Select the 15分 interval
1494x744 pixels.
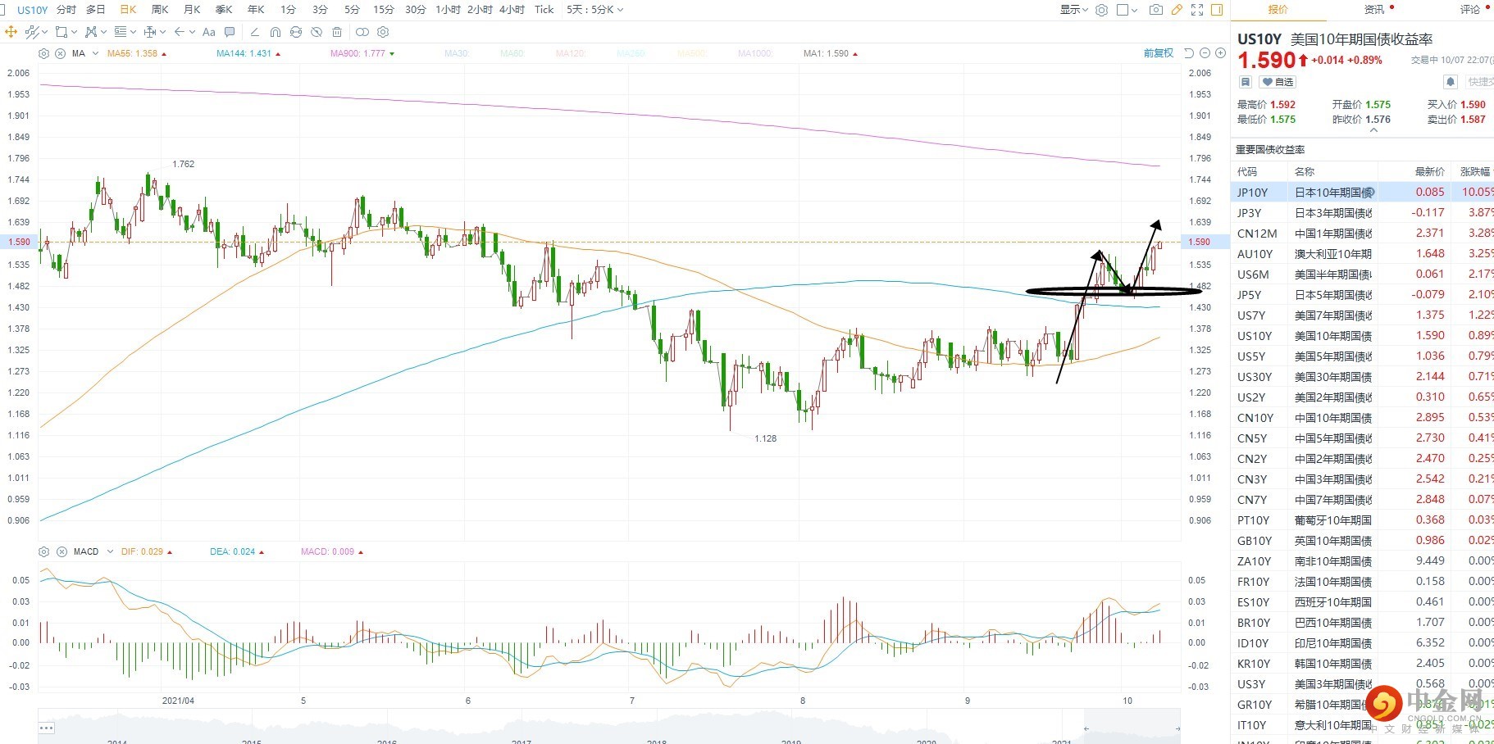pyautogui.click(x=383, y=10)
